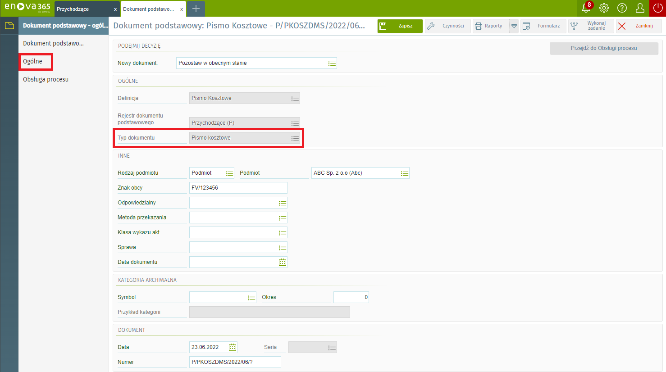The height and width of the screenshot is (372, 666).
Task: Open calendar picker for Data dokumentu
Action: 283,262
